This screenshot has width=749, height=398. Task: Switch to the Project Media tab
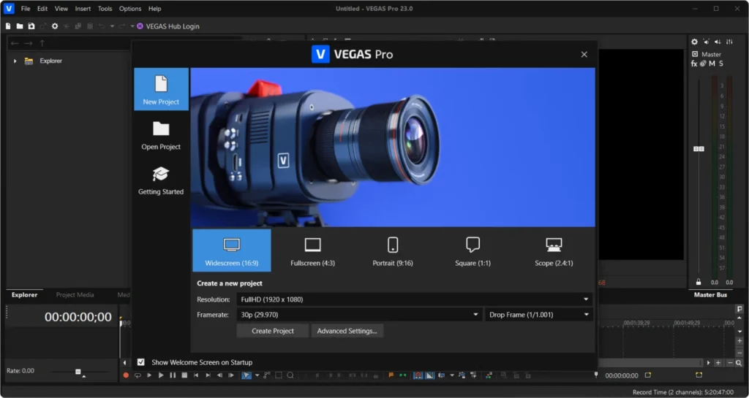(x=75, y=295)
